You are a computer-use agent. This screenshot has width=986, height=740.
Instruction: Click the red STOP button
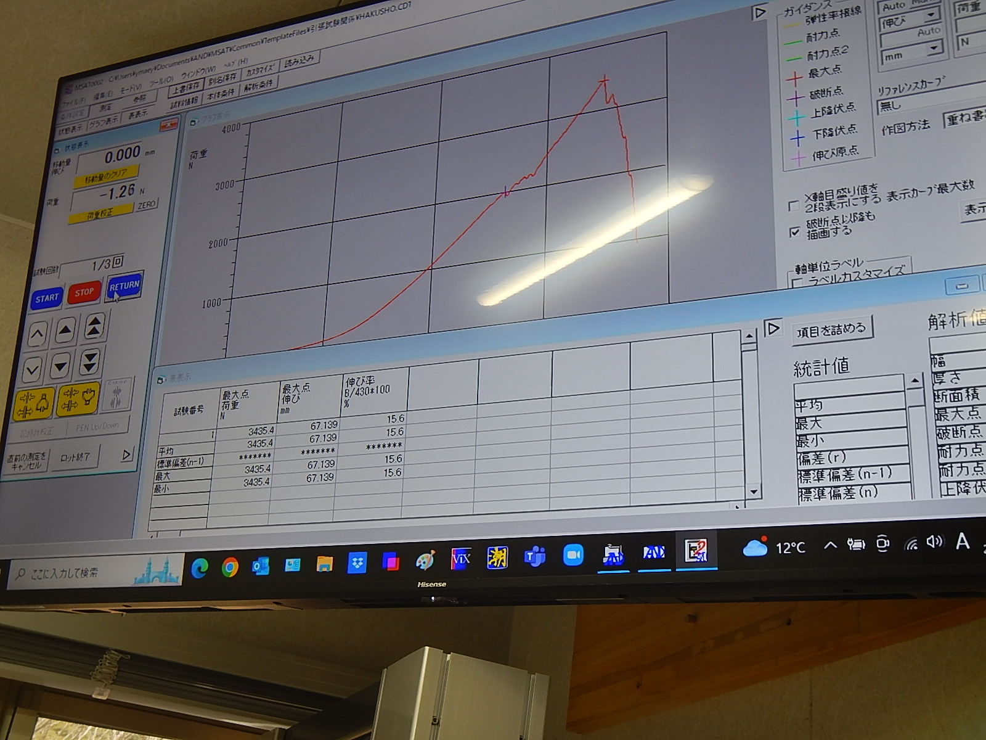point(84,292)
